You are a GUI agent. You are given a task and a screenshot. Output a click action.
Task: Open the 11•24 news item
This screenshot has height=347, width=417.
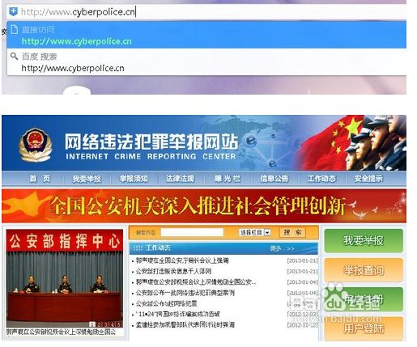pyautogui.click(x=178, y=315)
